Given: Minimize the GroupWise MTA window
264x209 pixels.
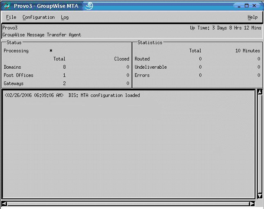Looking at the screenshot, I should click(x=239, y=6).
